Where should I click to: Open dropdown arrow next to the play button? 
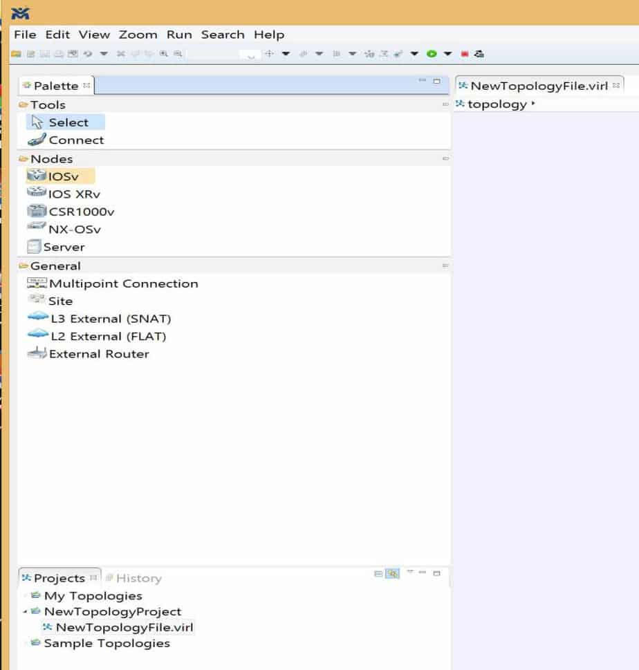tap(447, 54)
